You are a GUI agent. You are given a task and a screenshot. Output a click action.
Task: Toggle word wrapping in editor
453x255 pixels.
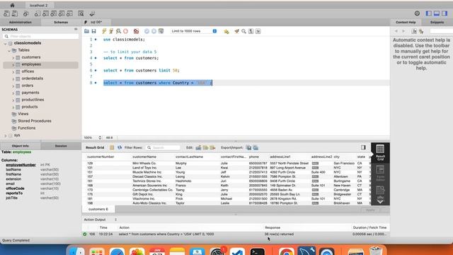[x=258, y=31]
